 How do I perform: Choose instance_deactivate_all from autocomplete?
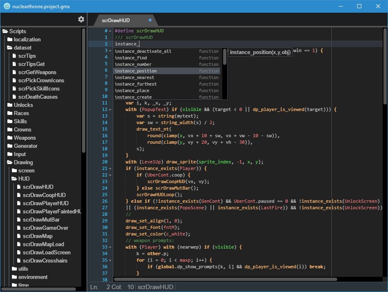167,51
